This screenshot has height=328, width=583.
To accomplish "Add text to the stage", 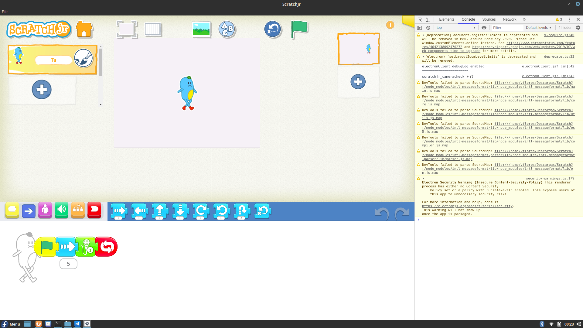I will 227,29.
